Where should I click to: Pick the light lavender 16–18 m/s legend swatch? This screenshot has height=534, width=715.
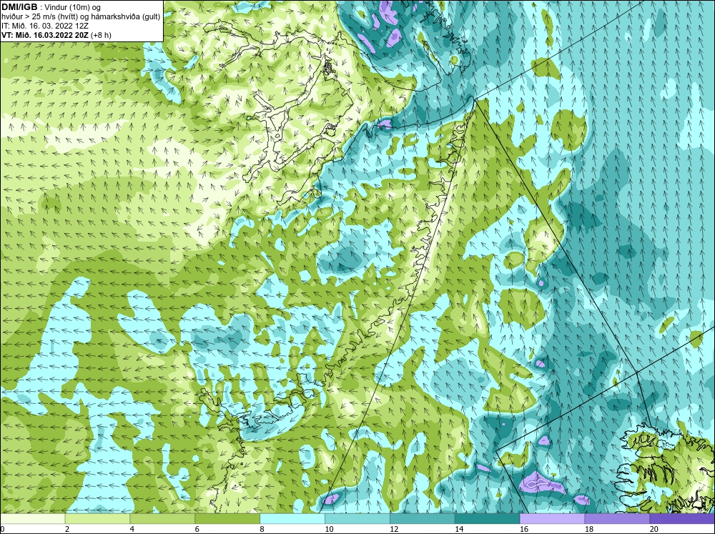coord(552,519)
